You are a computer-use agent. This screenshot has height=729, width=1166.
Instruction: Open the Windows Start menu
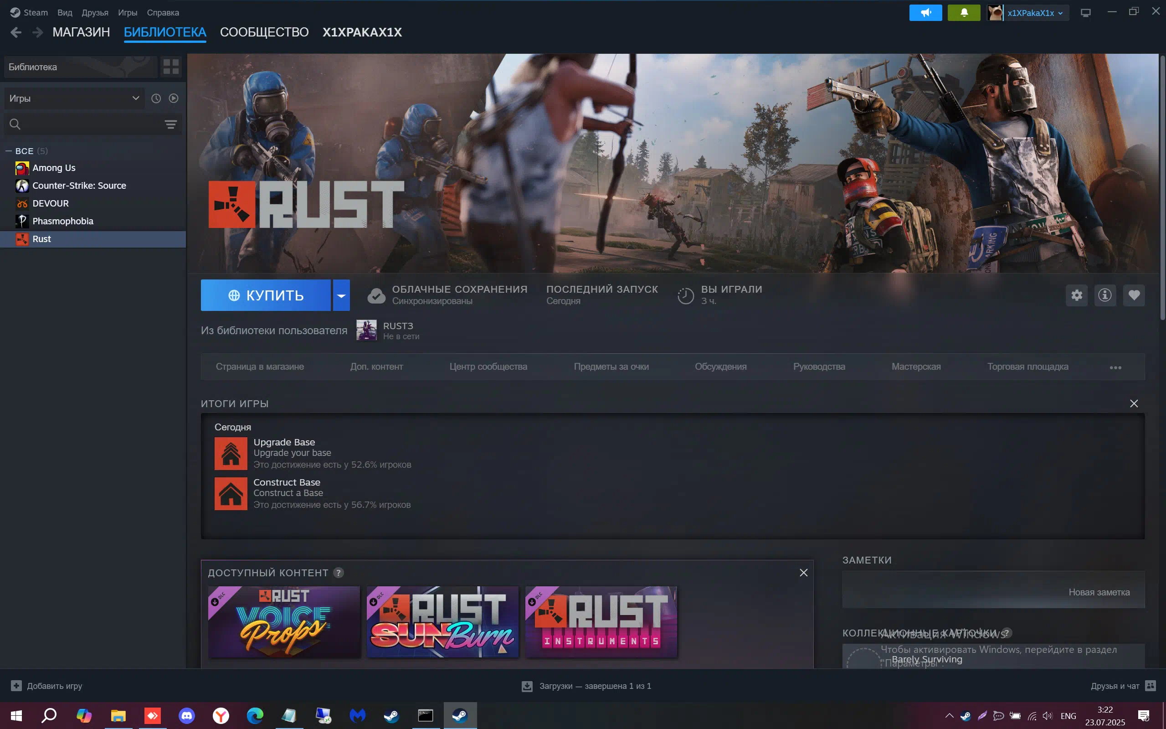point(16,715)
